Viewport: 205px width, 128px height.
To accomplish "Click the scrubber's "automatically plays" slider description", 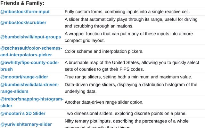I will click(131, 22).
